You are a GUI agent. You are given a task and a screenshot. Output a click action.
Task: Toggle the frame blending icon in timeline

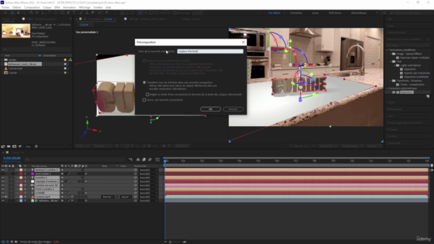144,160
